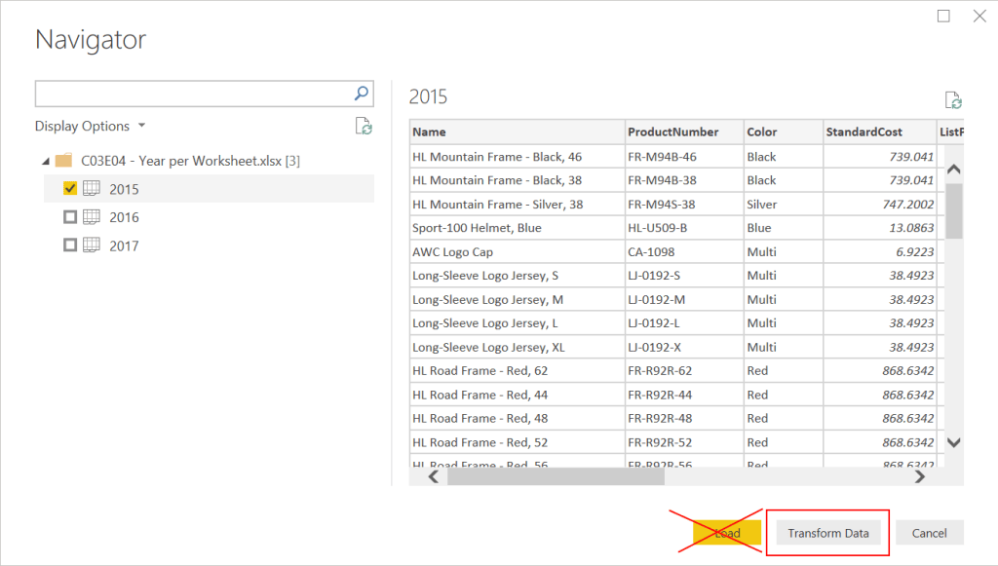998x566 pixels.
Task: Uncheck the 2015 worksheet checkbox
Action: click(70, 188)
